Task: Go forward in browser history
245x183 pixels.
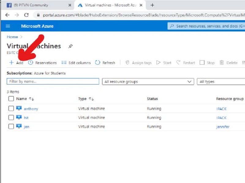Action: (x=17, y=15)
